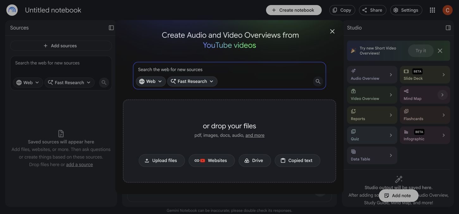
Task: Click the Slide Deck icon
Action: (406, 71)
